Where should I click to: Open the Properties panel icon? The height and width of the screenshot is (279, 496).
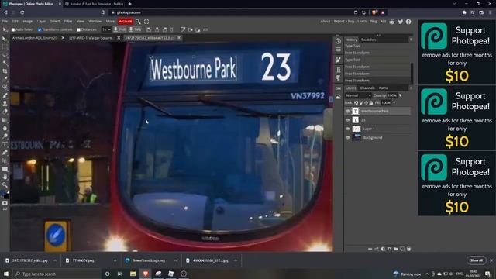(338, 50)
